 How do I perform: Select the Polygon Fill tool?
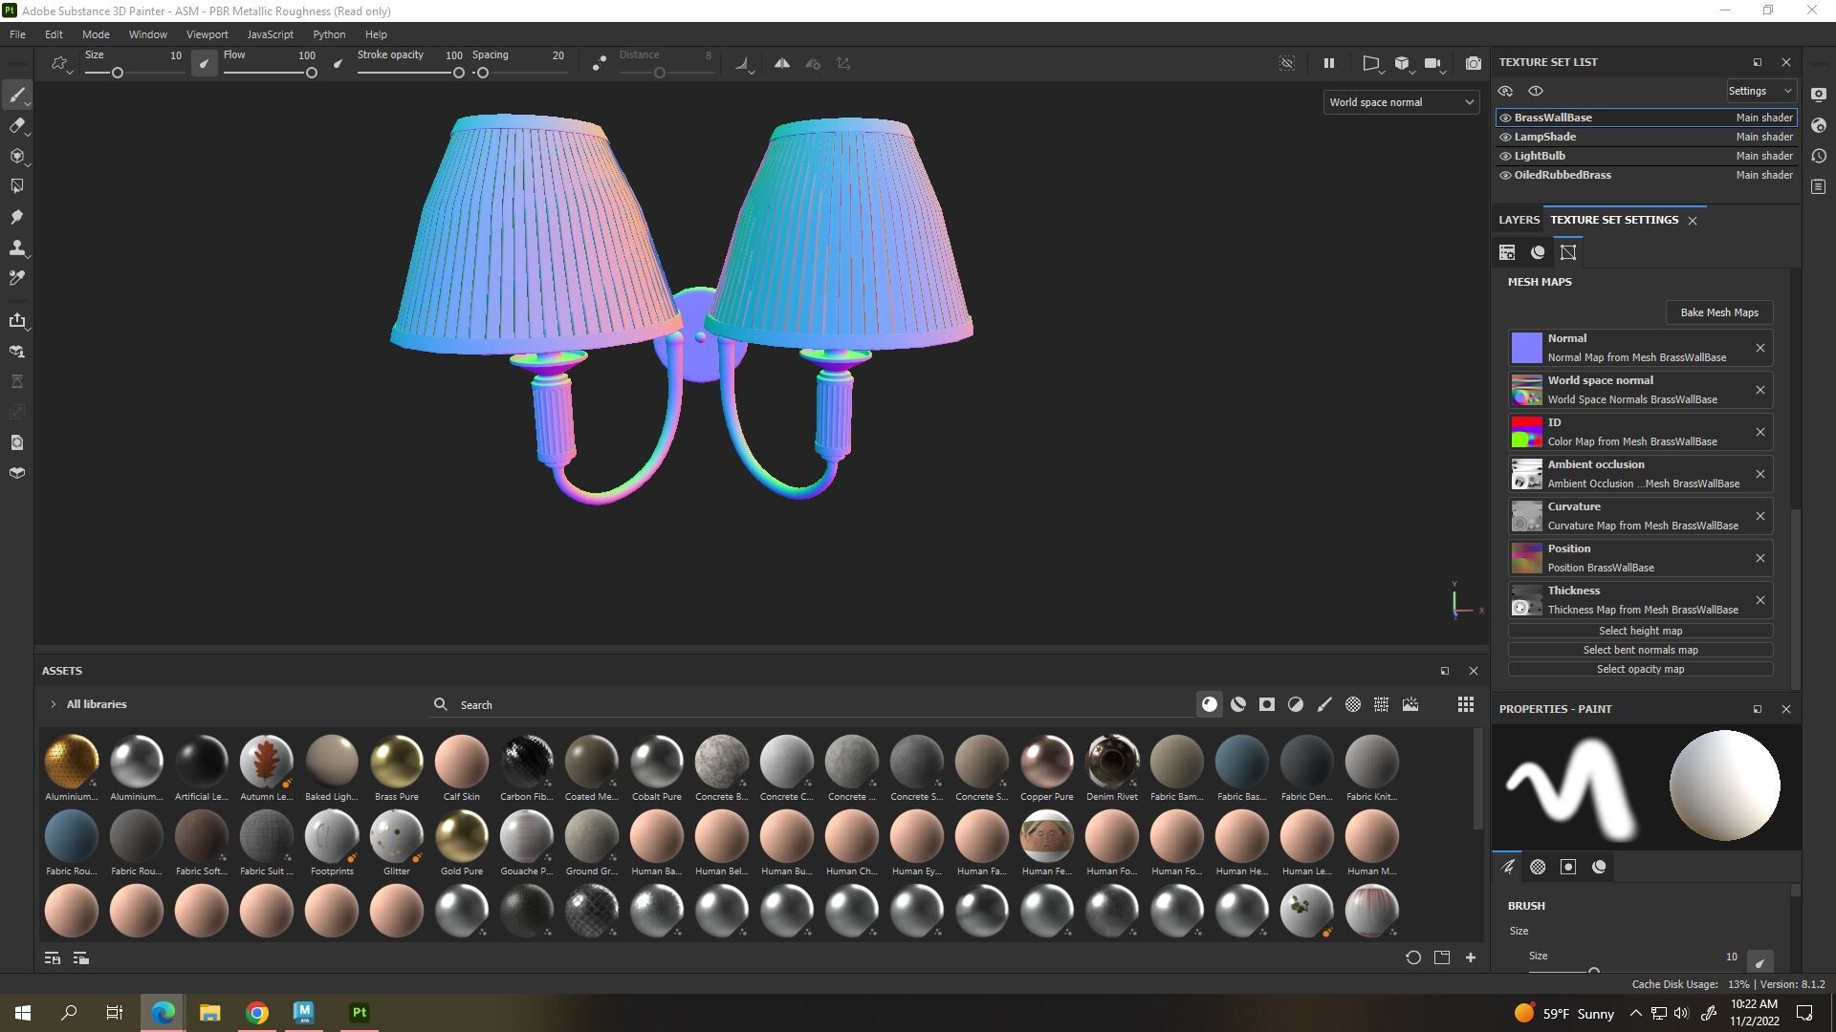coord(16,186)
